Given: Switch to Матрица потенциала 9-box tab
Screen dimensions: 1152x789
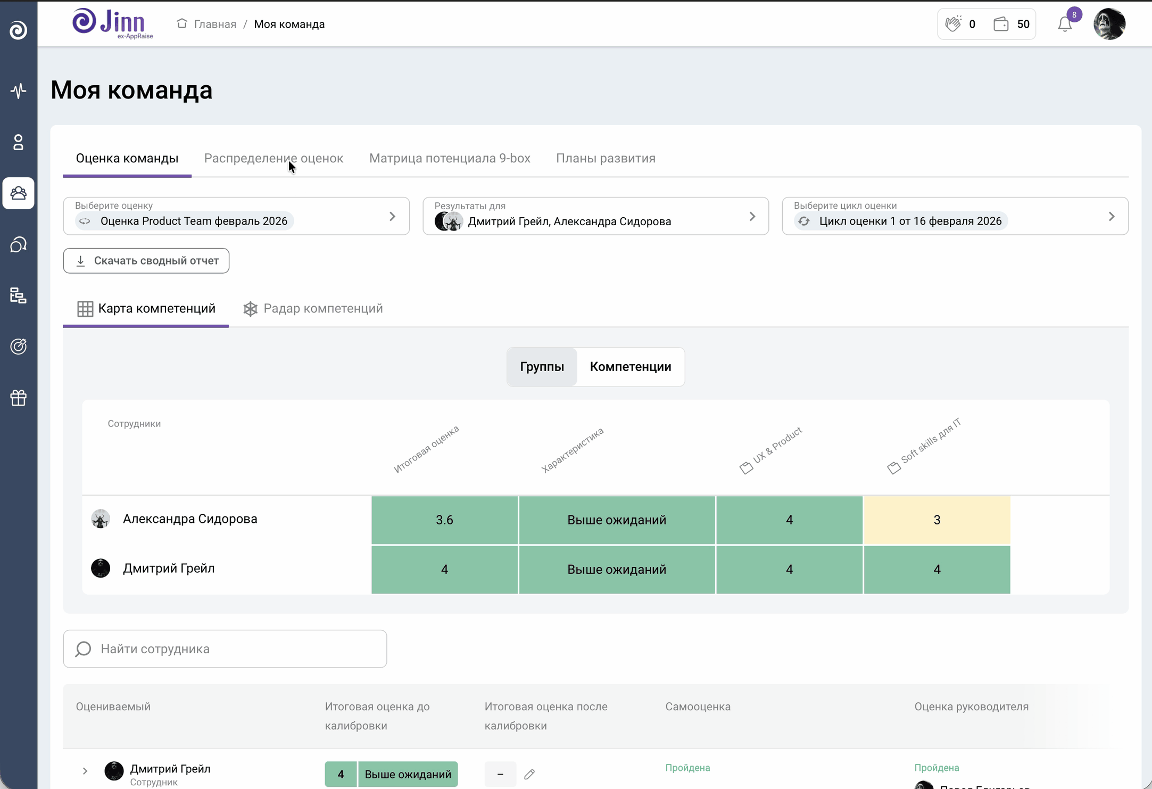Looking at the screenshot, I should 450,158.
